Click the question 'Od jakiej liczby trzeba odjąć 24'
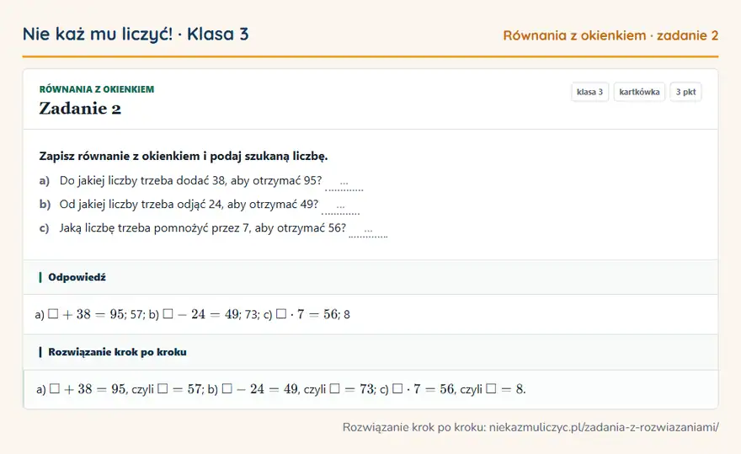Screen dimensions: 741x454 (x=141, y=205)
